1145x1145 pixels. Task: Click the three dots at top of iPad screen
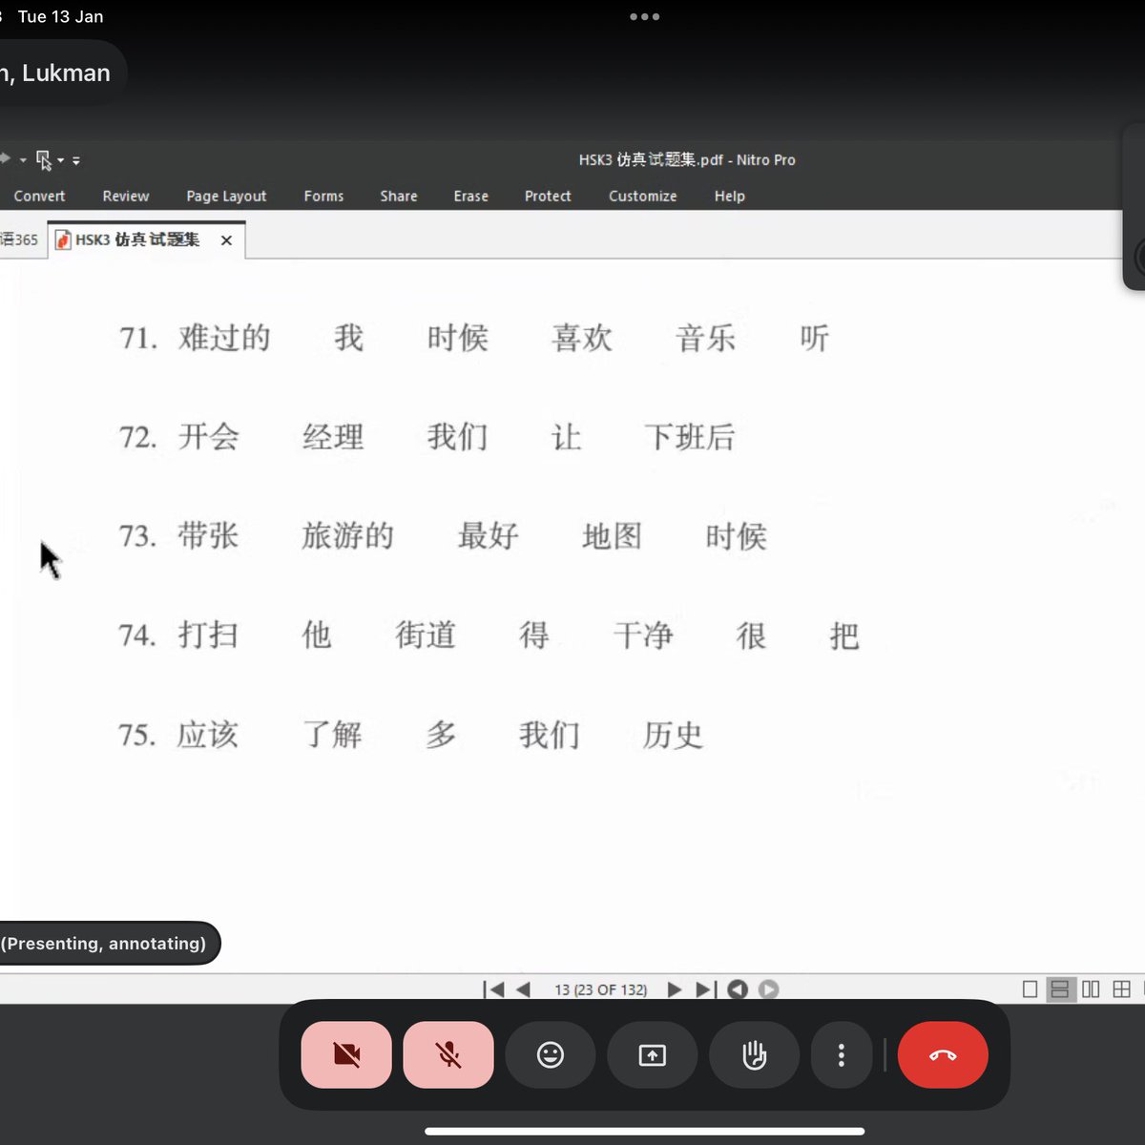click(x=644, y=16)
